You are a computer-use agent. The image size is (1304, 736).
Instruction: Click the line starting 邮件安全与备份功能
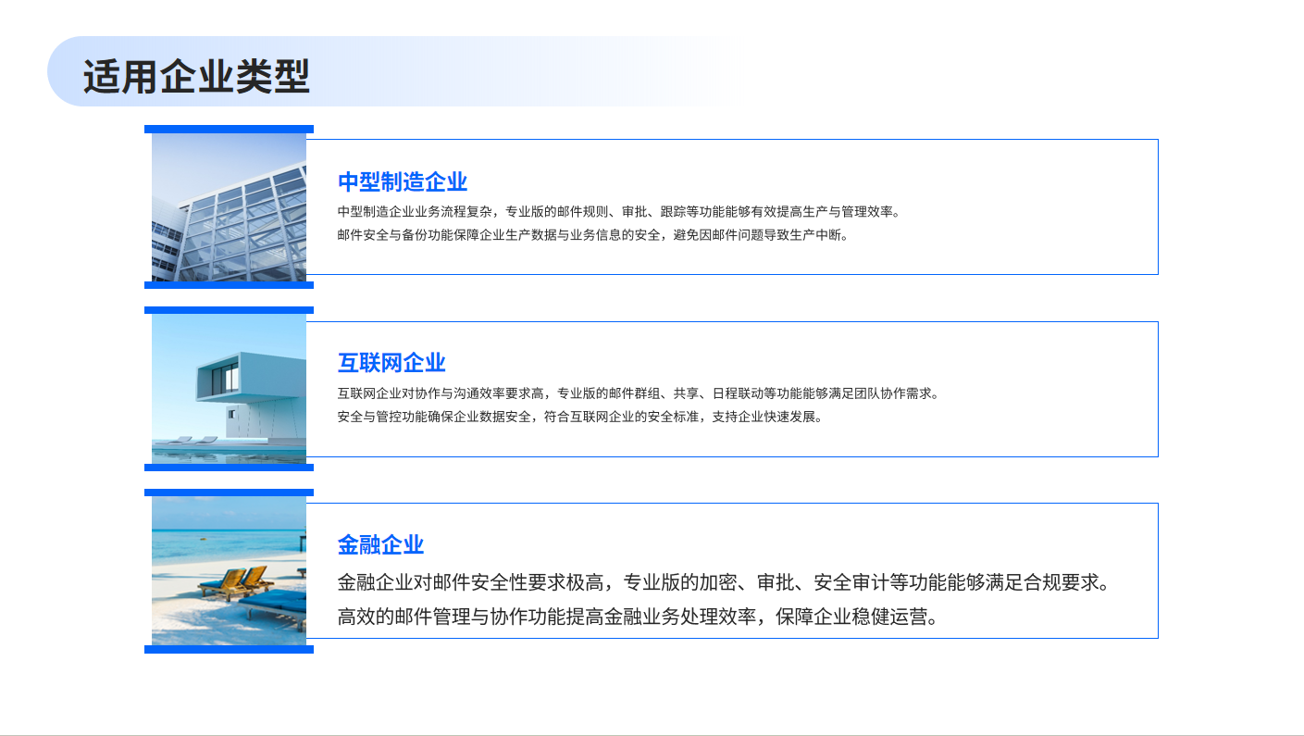[x=593, y=235]
